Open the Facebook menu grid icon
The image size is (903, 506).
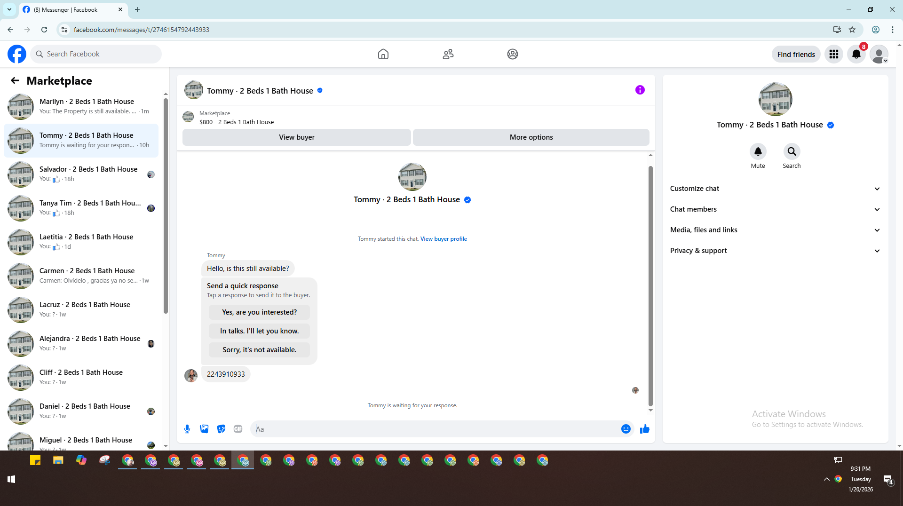point(834,54)
